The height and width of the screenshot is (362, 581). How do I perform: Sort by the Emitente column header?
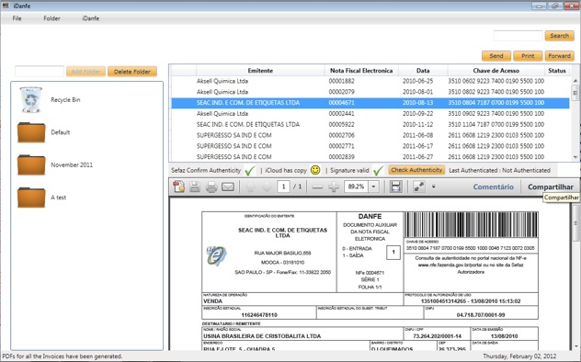click(x=260, y=71)
